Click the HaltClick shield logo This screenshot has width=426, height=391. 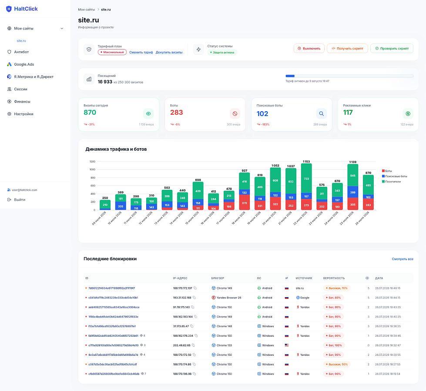9,9
